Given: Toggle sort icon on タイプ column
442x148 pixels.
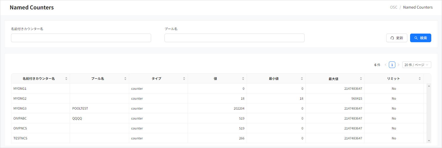Looking at the screenshot, I should 184,79.
